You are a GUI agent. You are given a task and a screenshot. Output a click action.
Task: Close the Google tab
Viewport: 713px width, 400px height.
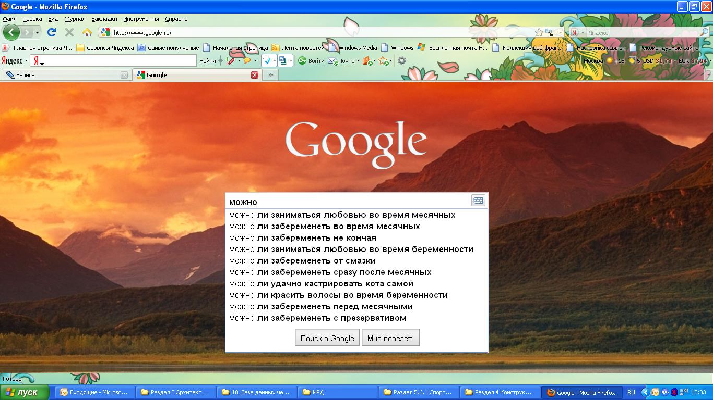coord(255,75)
